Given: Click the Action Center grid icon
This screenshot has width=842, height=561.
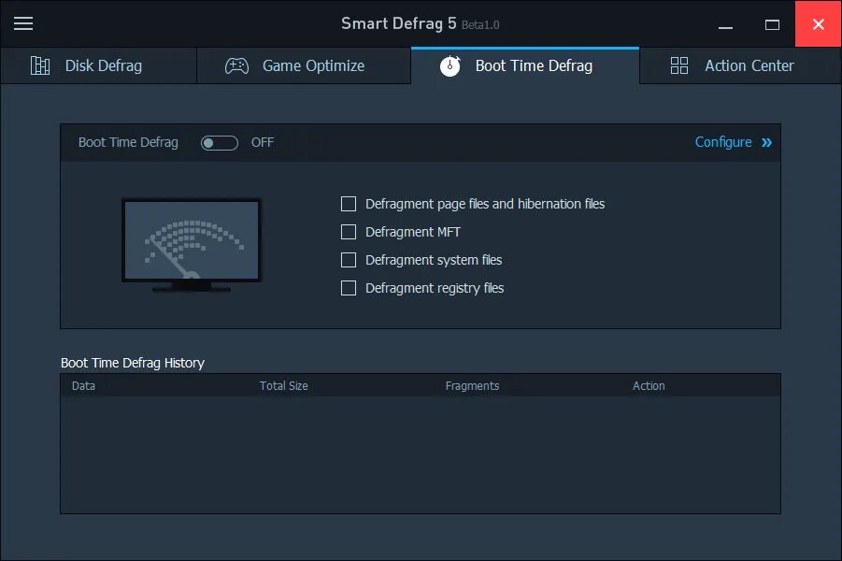Looking at the screenshot, I should point(679,65).
